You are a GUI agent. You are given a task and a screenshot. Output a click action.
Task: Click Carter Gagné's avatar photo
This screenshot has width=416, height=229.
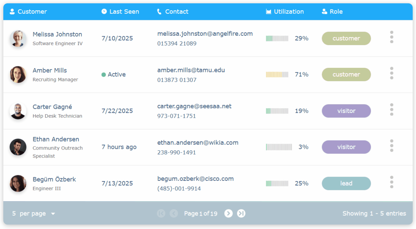click(x=18, y=111)
